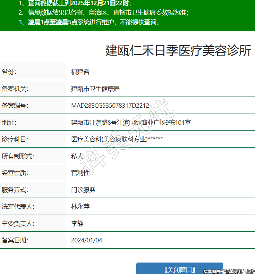This screenshot has width=255, height=274.
Task: Click the 所有制形式 value 私人
Action: point(77,156)
